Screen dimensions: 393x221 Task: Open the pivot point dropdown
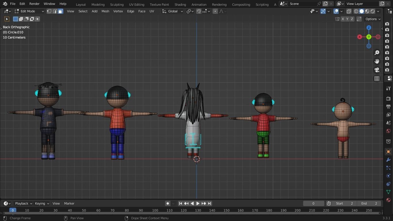click(x=190, y=11)
